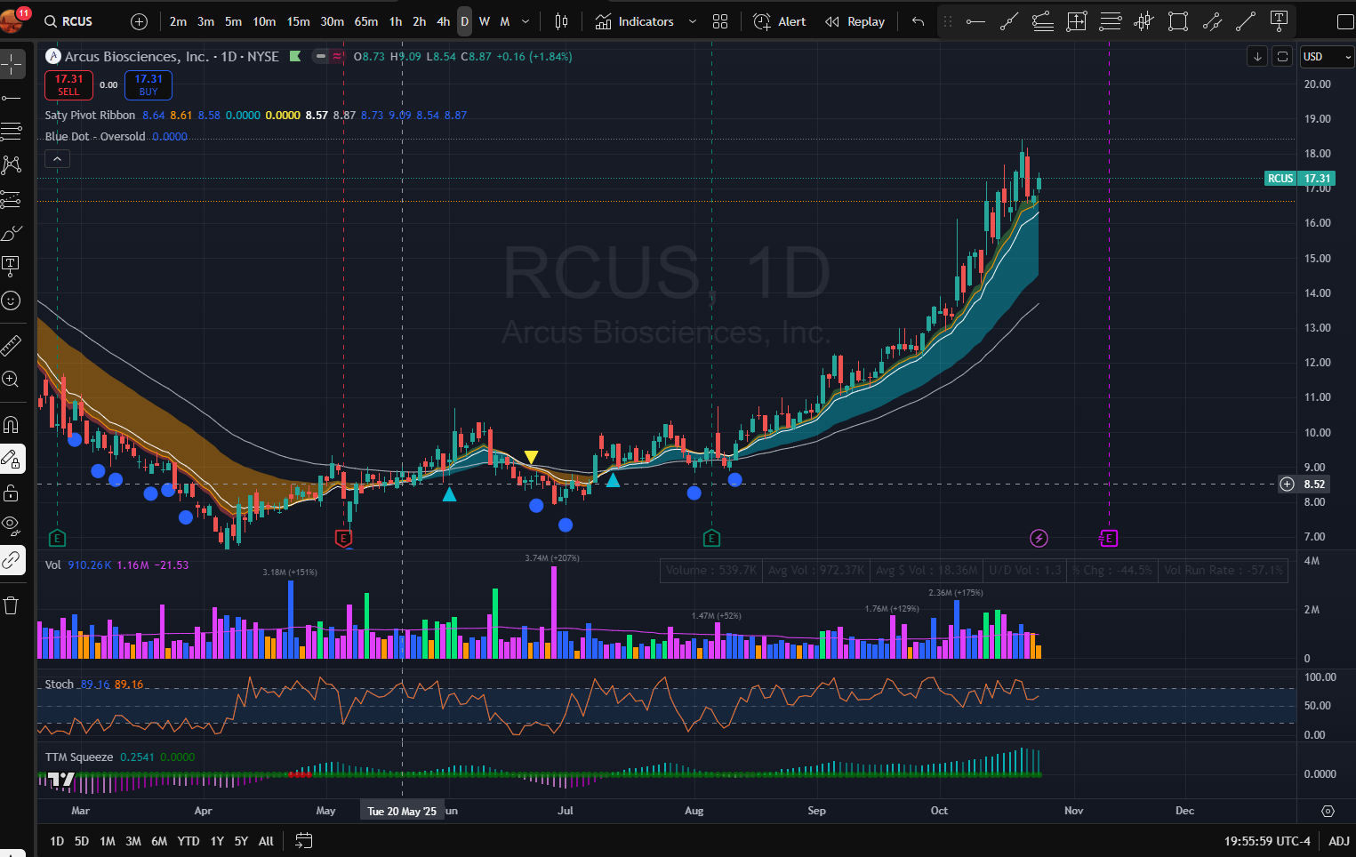The image size is (1356, 857).
Task: Select the ruler measure tool
Action: [x=12, y=345]
